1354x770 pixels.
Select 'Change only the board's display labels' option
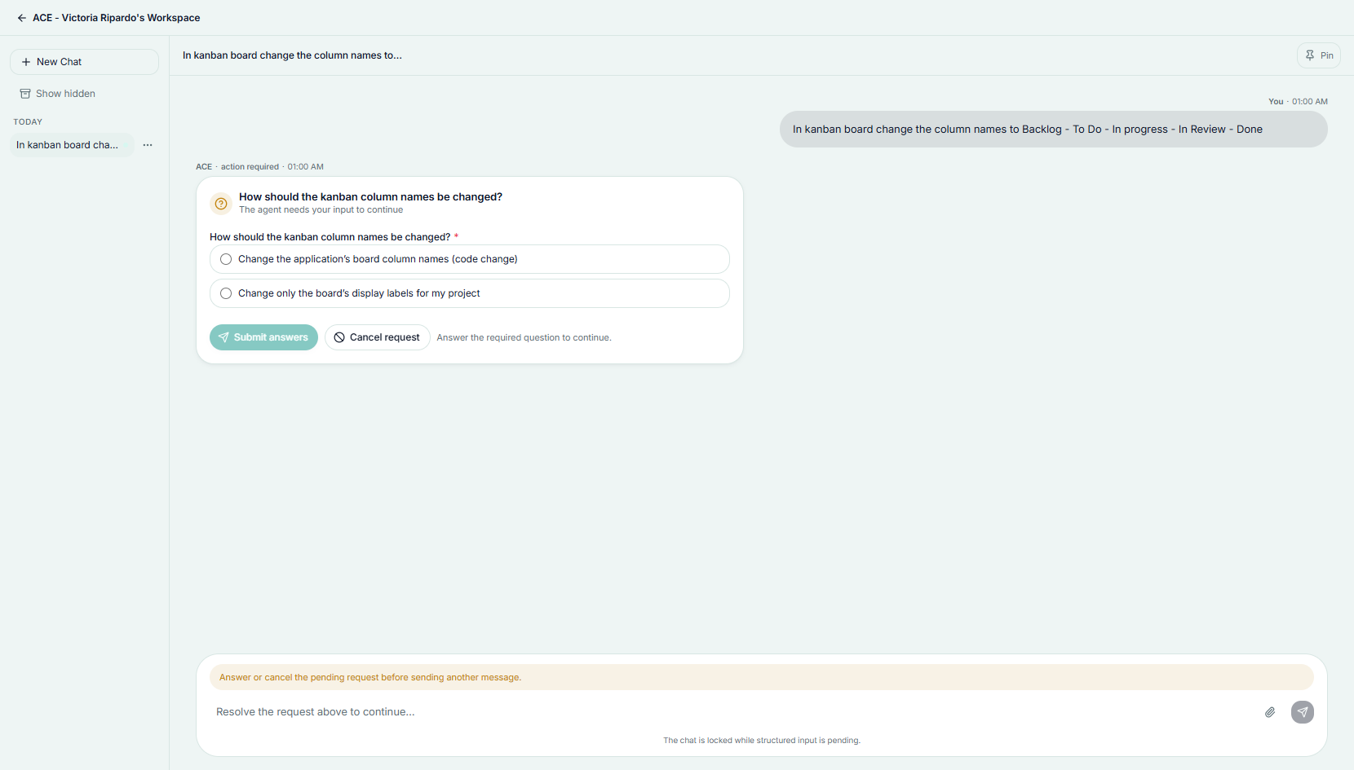(470, 293)
